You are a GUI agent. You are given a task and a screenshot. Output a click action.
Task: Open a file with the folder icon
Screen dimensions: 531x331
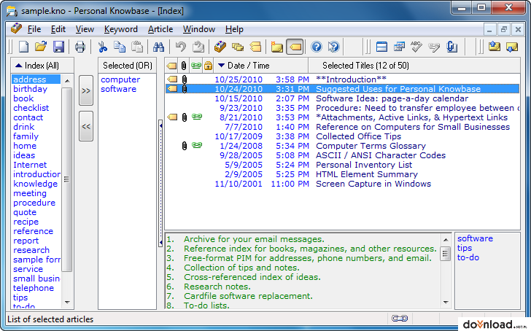pyautogui.click(x=41, y=47)
